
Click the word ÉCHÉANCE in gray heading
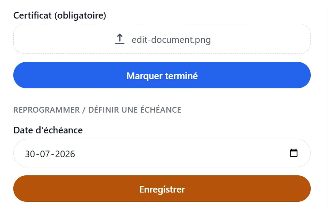pyautogui.click(x=160, y=110)
